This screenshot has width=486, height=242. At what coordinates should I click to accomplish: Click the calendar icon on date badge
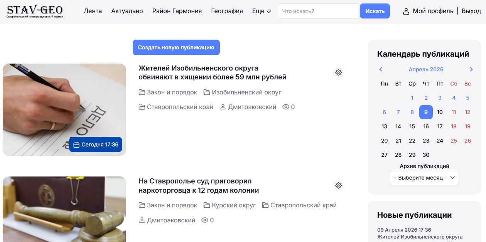76,145
